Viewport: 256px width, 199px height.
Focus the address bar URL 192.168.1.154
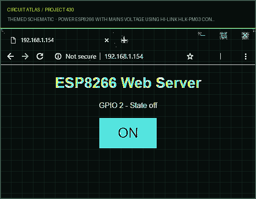point(124,56)
